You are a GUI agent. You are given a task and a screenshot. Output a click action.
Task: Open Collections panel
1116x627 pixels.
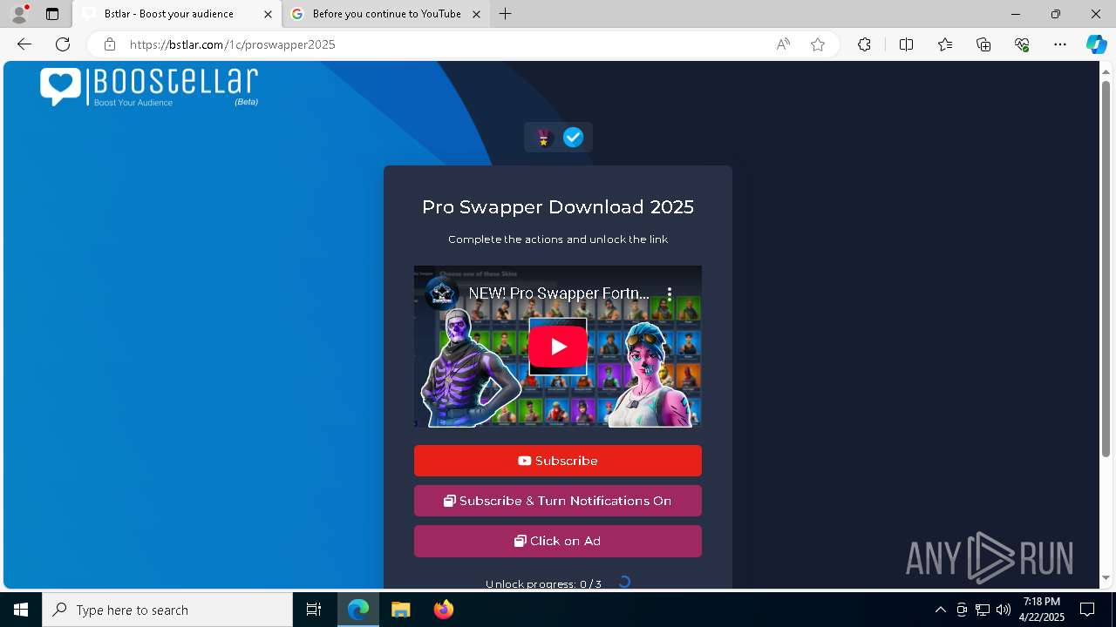983,44
